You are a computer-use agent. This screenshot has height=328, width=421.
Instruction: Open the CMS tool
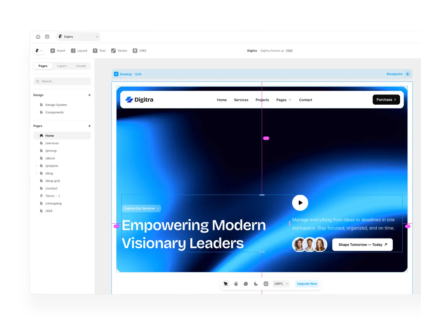139,51
